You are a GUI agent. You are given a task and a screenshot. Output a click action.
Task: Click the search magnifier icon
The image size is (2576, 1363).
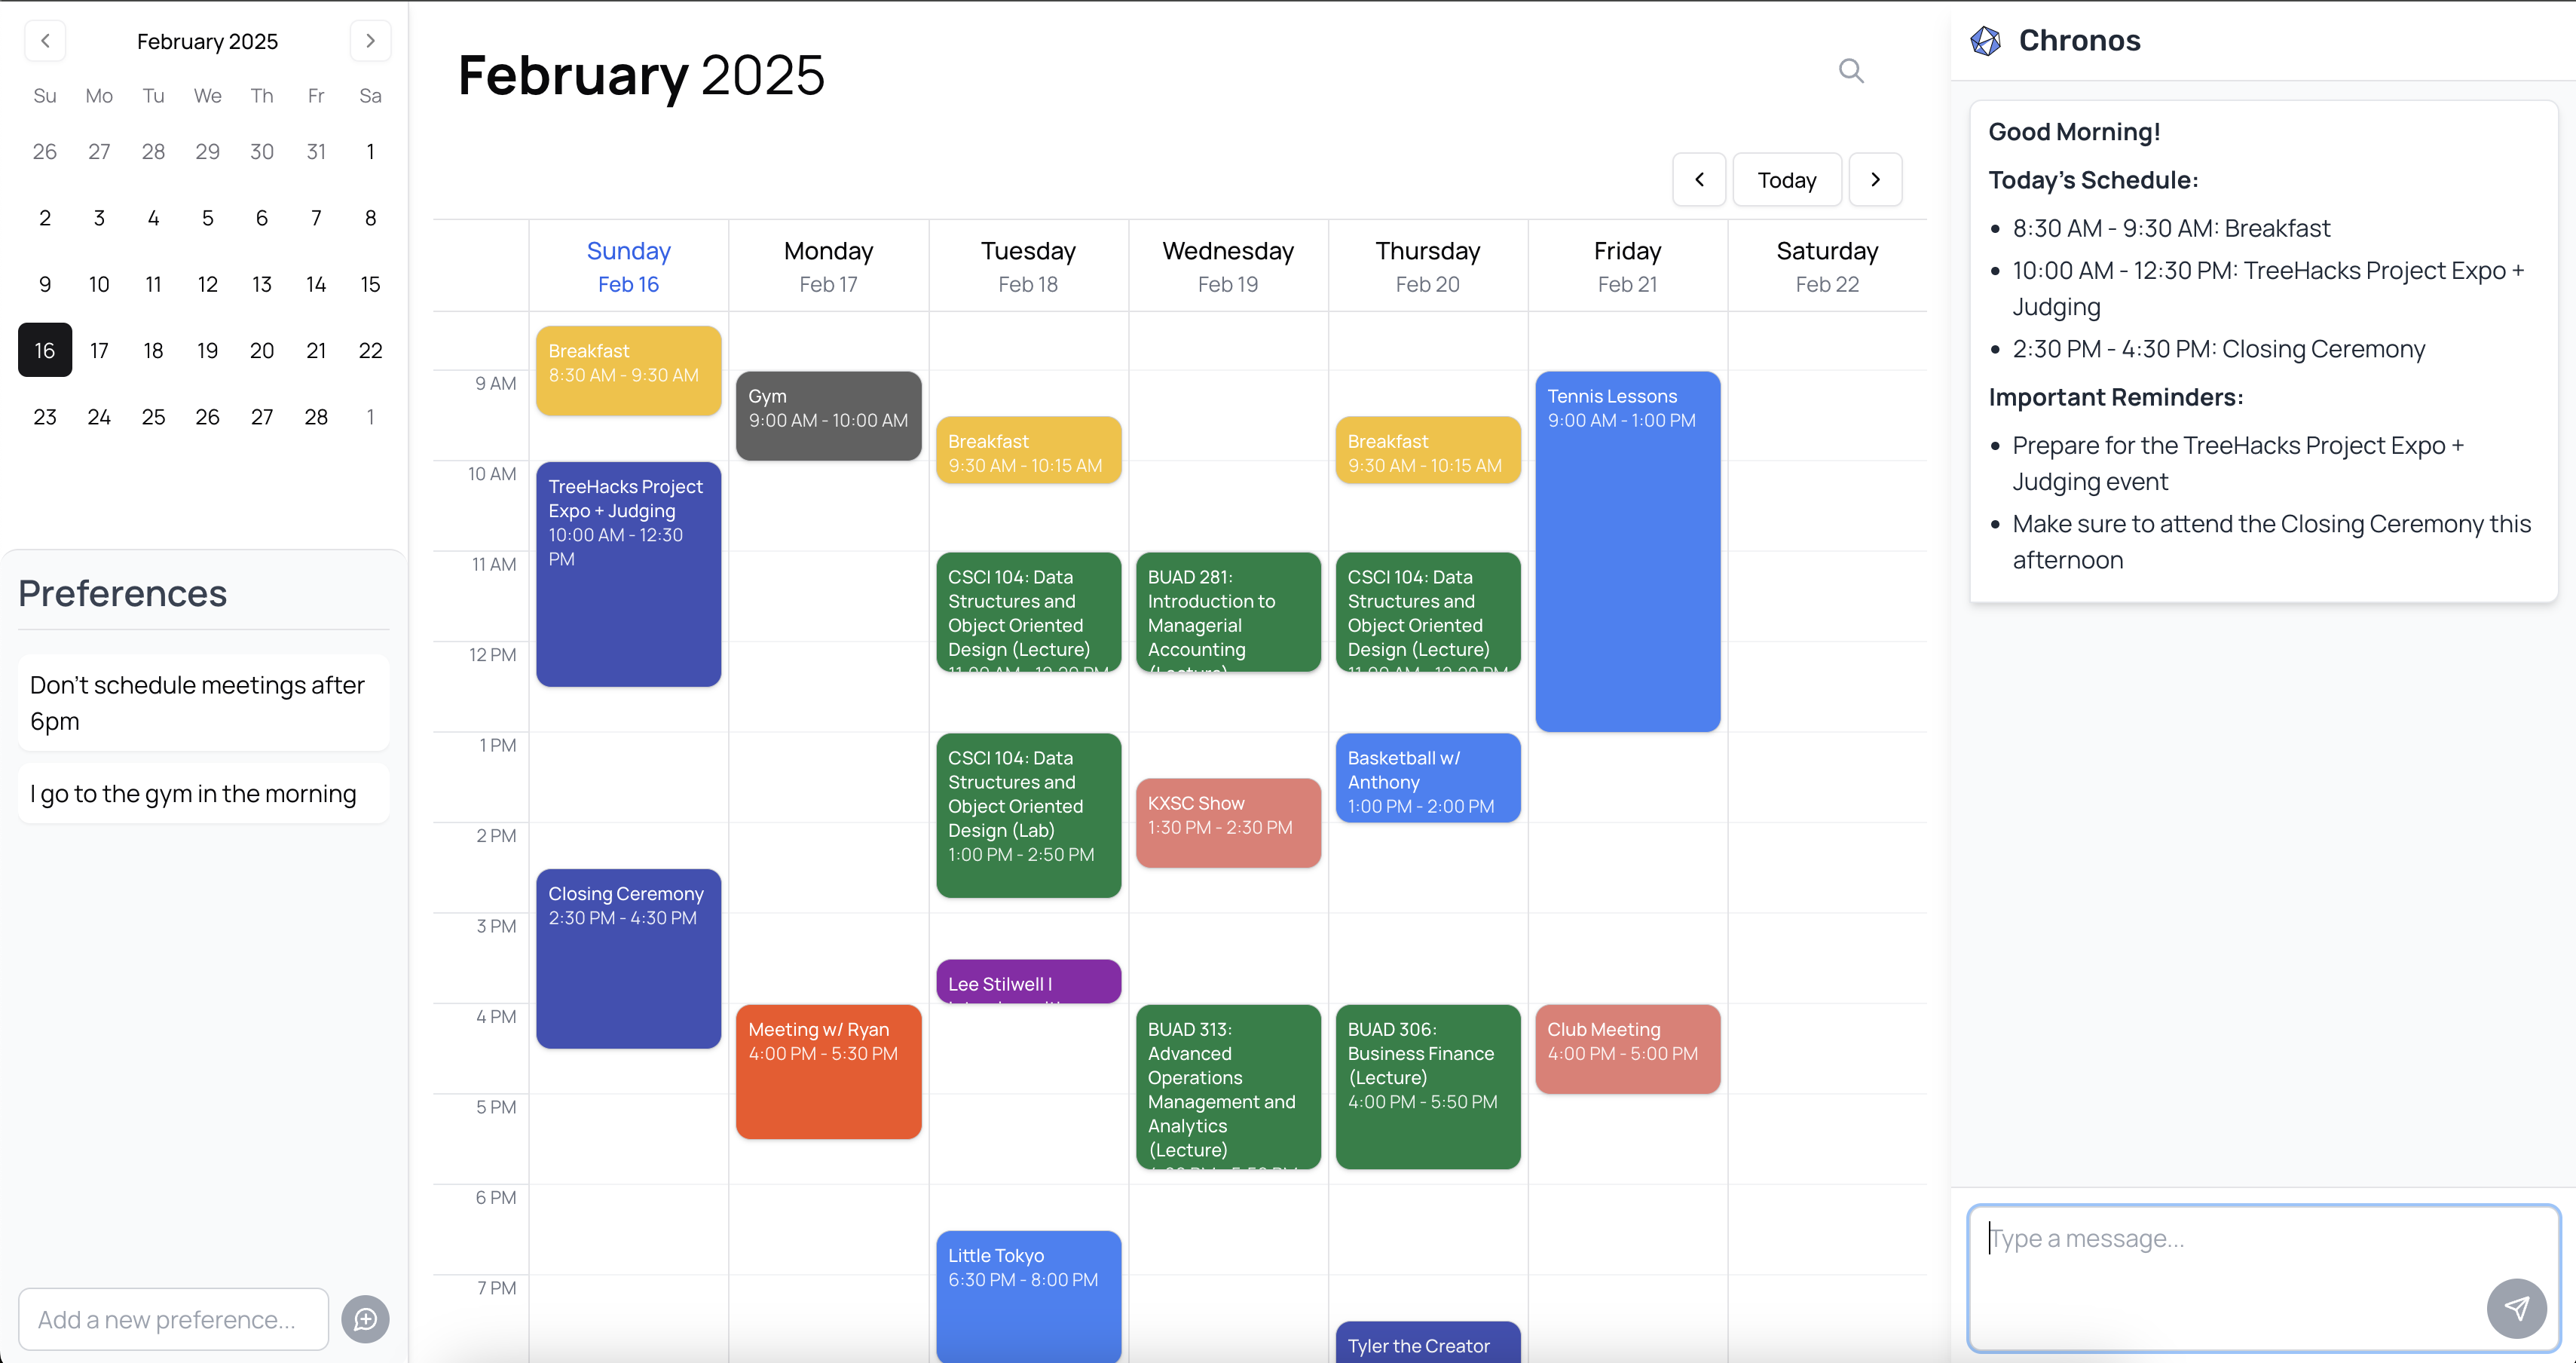[x=1851, y=71]
